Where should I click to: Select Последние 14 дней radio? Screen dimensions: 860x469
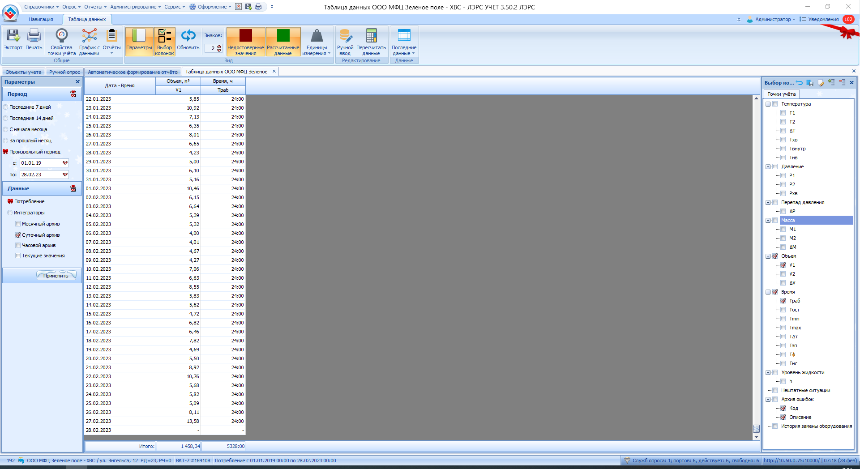[6, 118]
